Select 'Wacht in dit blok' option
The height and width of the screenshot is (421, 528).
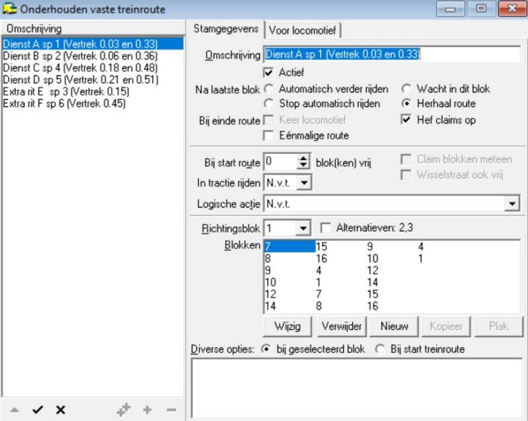coord(406,89)
